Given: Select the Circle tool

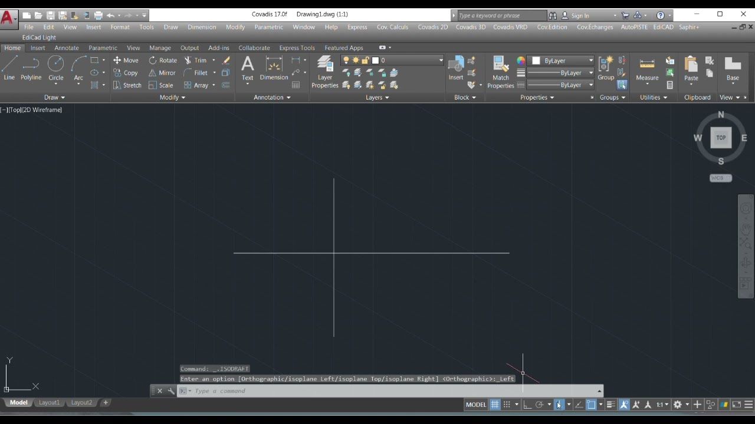Looking at the screenshot, I should (56, 68).
